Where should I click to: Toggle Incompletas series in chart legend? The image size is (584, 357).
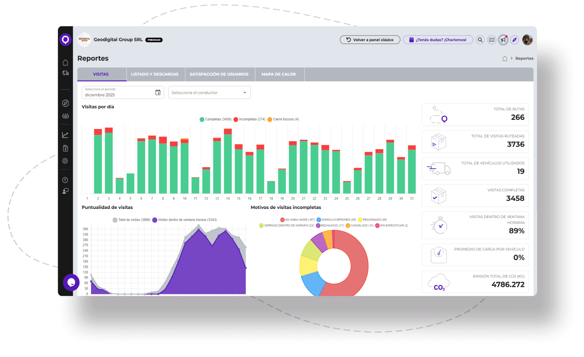coord(250,119)
